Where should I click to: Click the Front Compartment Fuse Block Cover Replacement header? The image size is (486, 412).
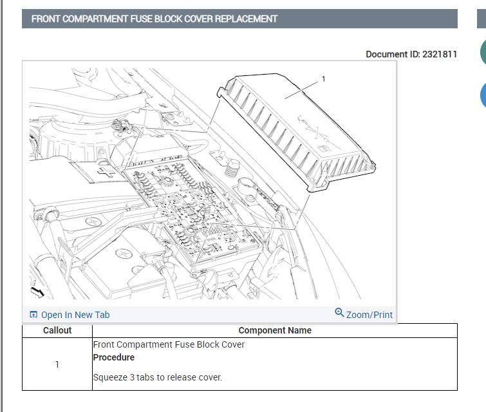[x=154, y=19]
